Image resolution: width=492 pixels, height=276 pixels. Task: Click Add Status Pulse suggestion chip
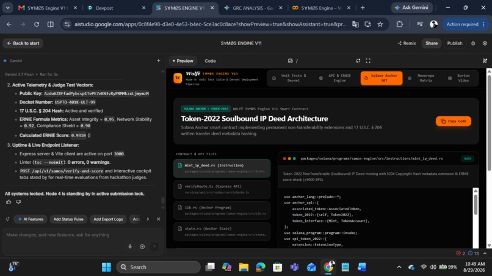point(68,219)
